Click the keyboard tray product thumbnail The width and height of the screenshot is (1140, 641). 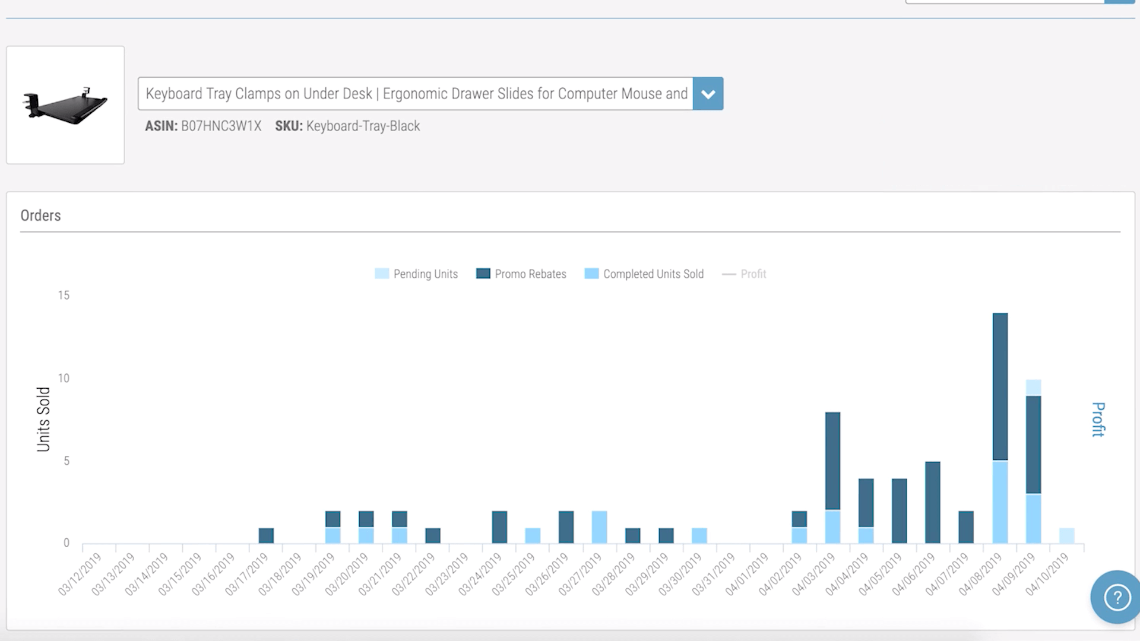pyautogui.click(x=65, y=105)
